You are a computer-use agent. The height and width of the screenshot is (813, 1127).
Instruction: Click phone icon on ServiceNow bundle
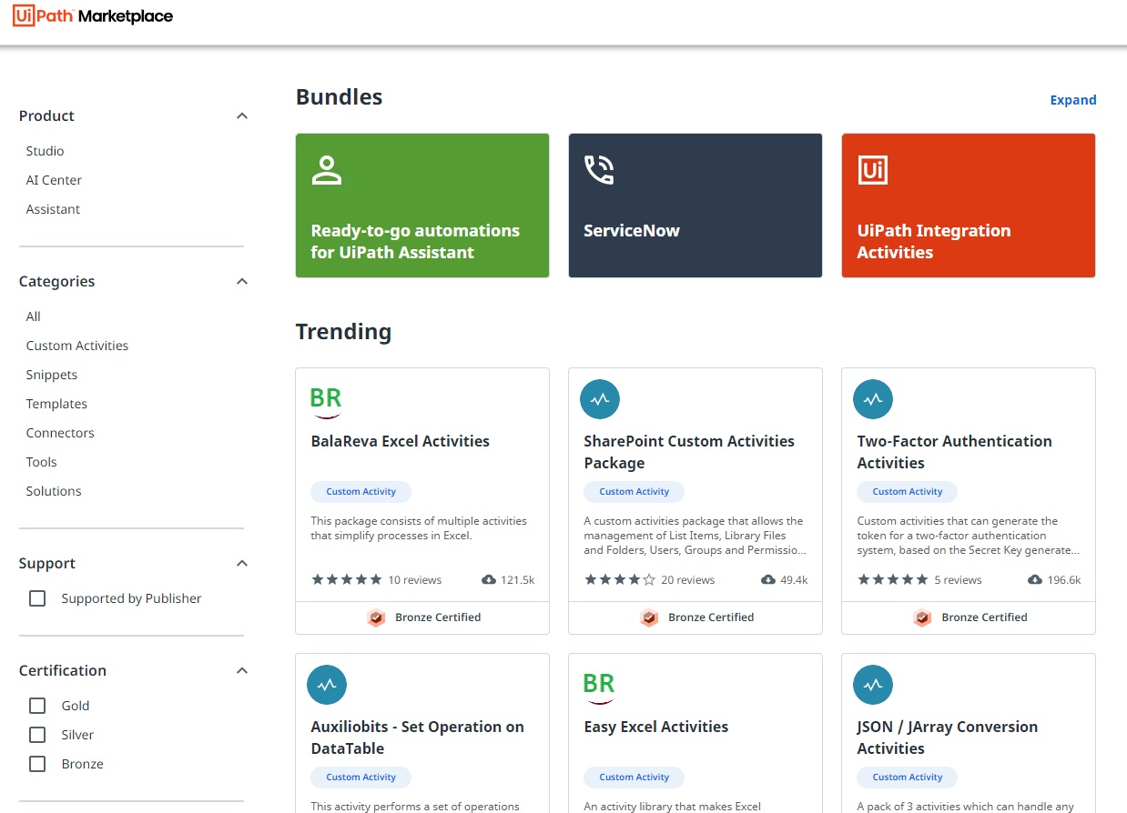599,169
